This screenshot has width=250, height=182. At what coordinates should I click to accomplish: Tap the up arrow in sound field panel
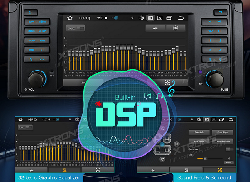[162, 129]
